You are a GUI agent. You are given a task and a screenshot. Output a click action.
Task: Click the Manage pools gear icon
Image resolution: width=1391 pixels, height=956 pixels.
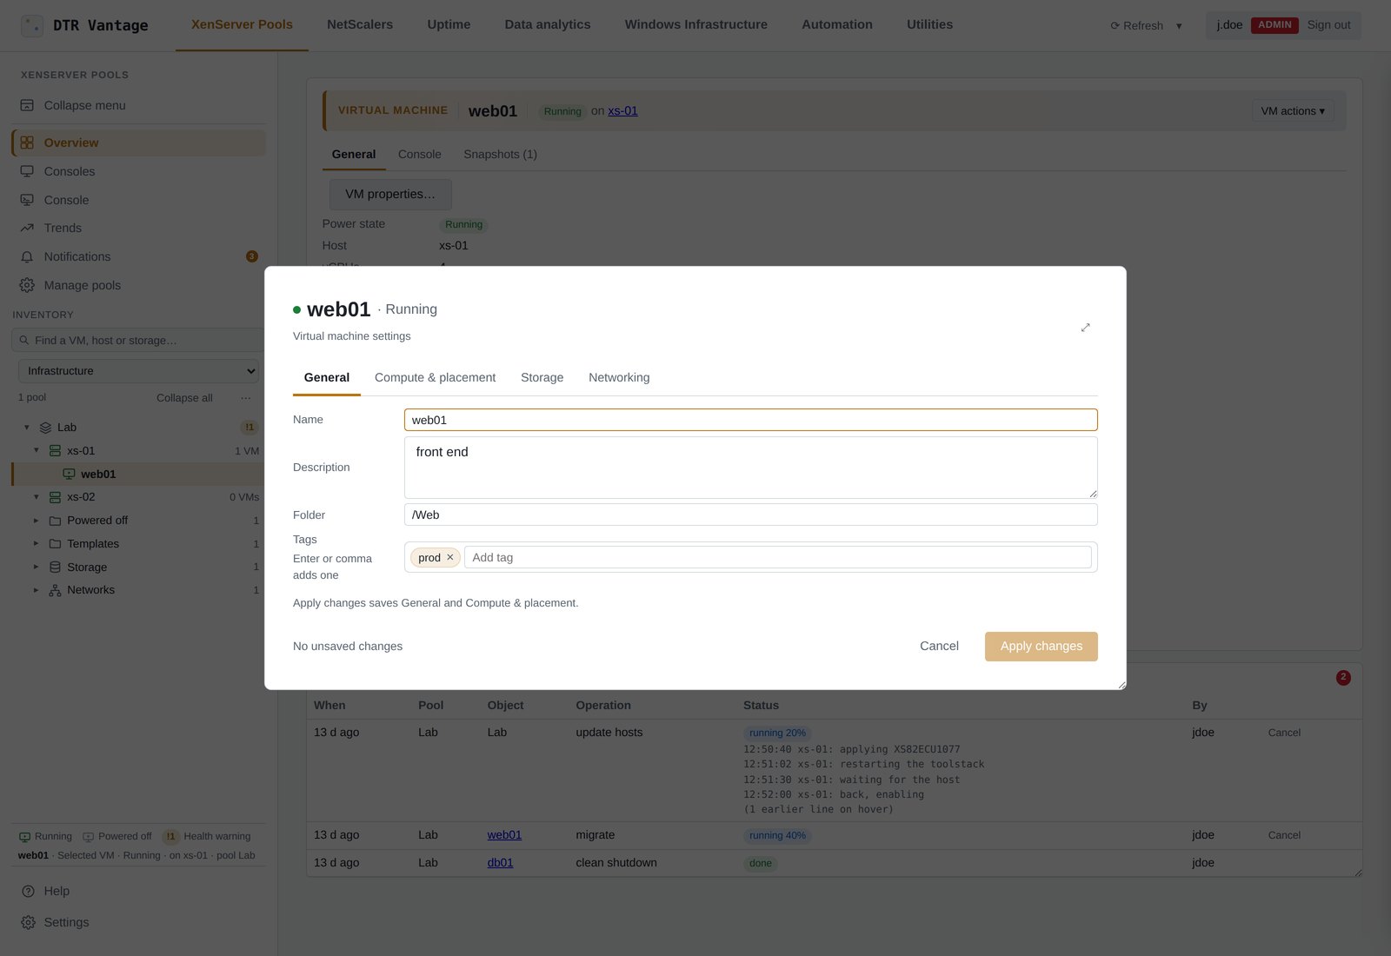(x=27, y=285)
